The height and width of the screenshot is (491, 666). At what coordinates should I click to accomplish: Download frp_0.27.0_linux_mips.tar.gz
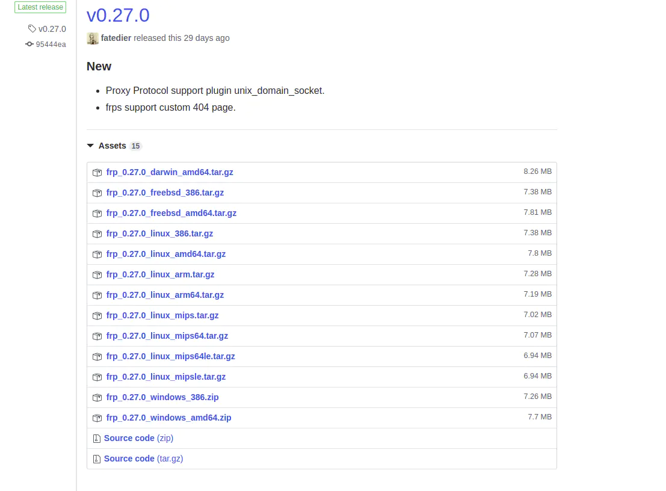pos(162,315)
